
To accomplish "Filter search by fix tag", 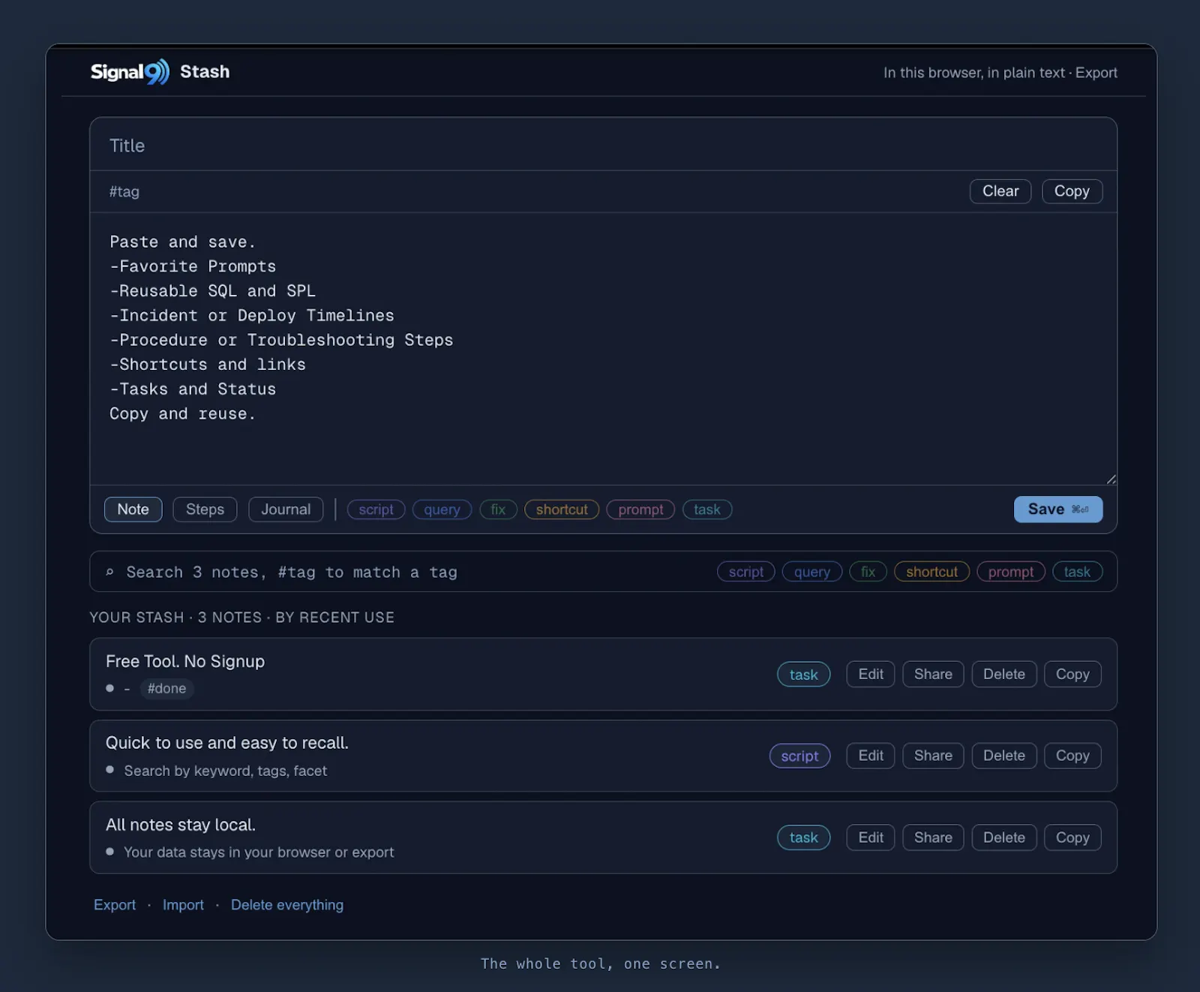I will coord(868,572).
